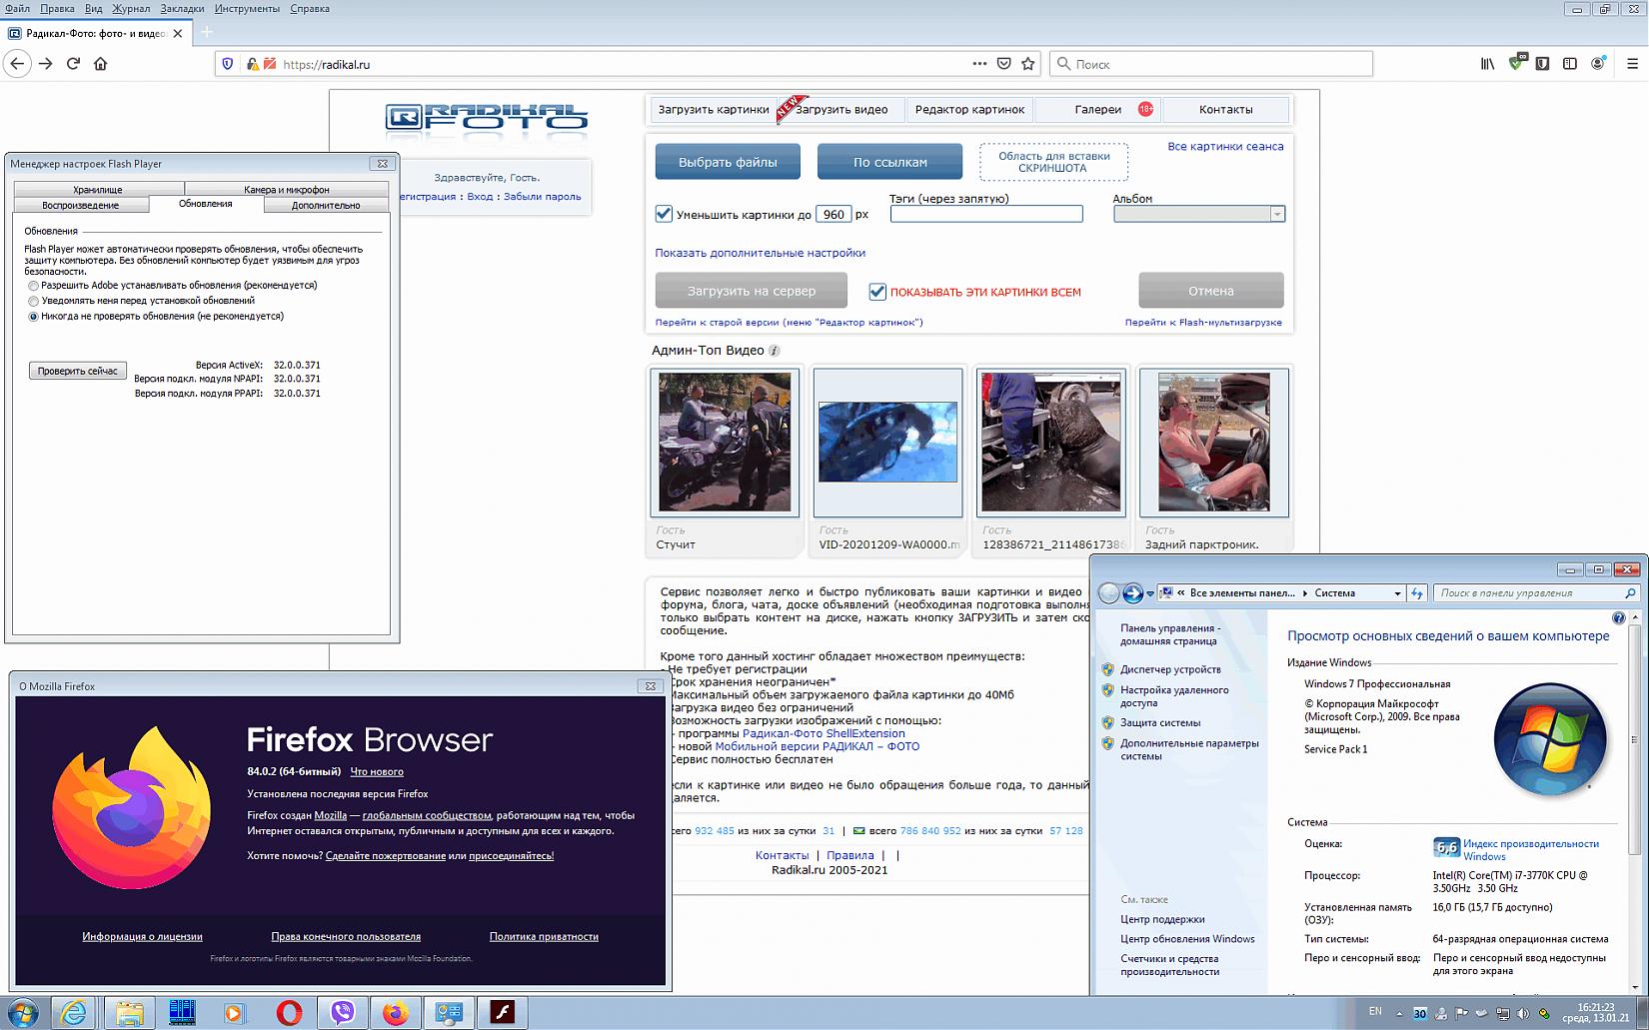This screenshot has width=1649, height=1030.
Task: Go to the Firefox home page icon
Action: coord(100,64)
